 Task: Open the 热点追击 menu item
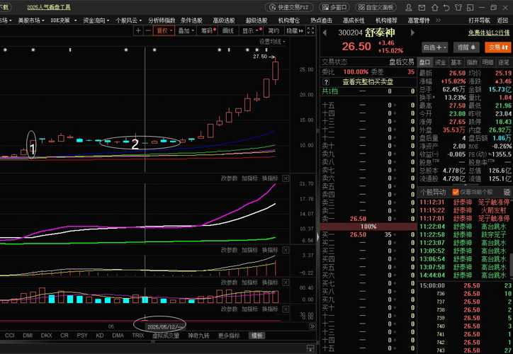(321, 21)
